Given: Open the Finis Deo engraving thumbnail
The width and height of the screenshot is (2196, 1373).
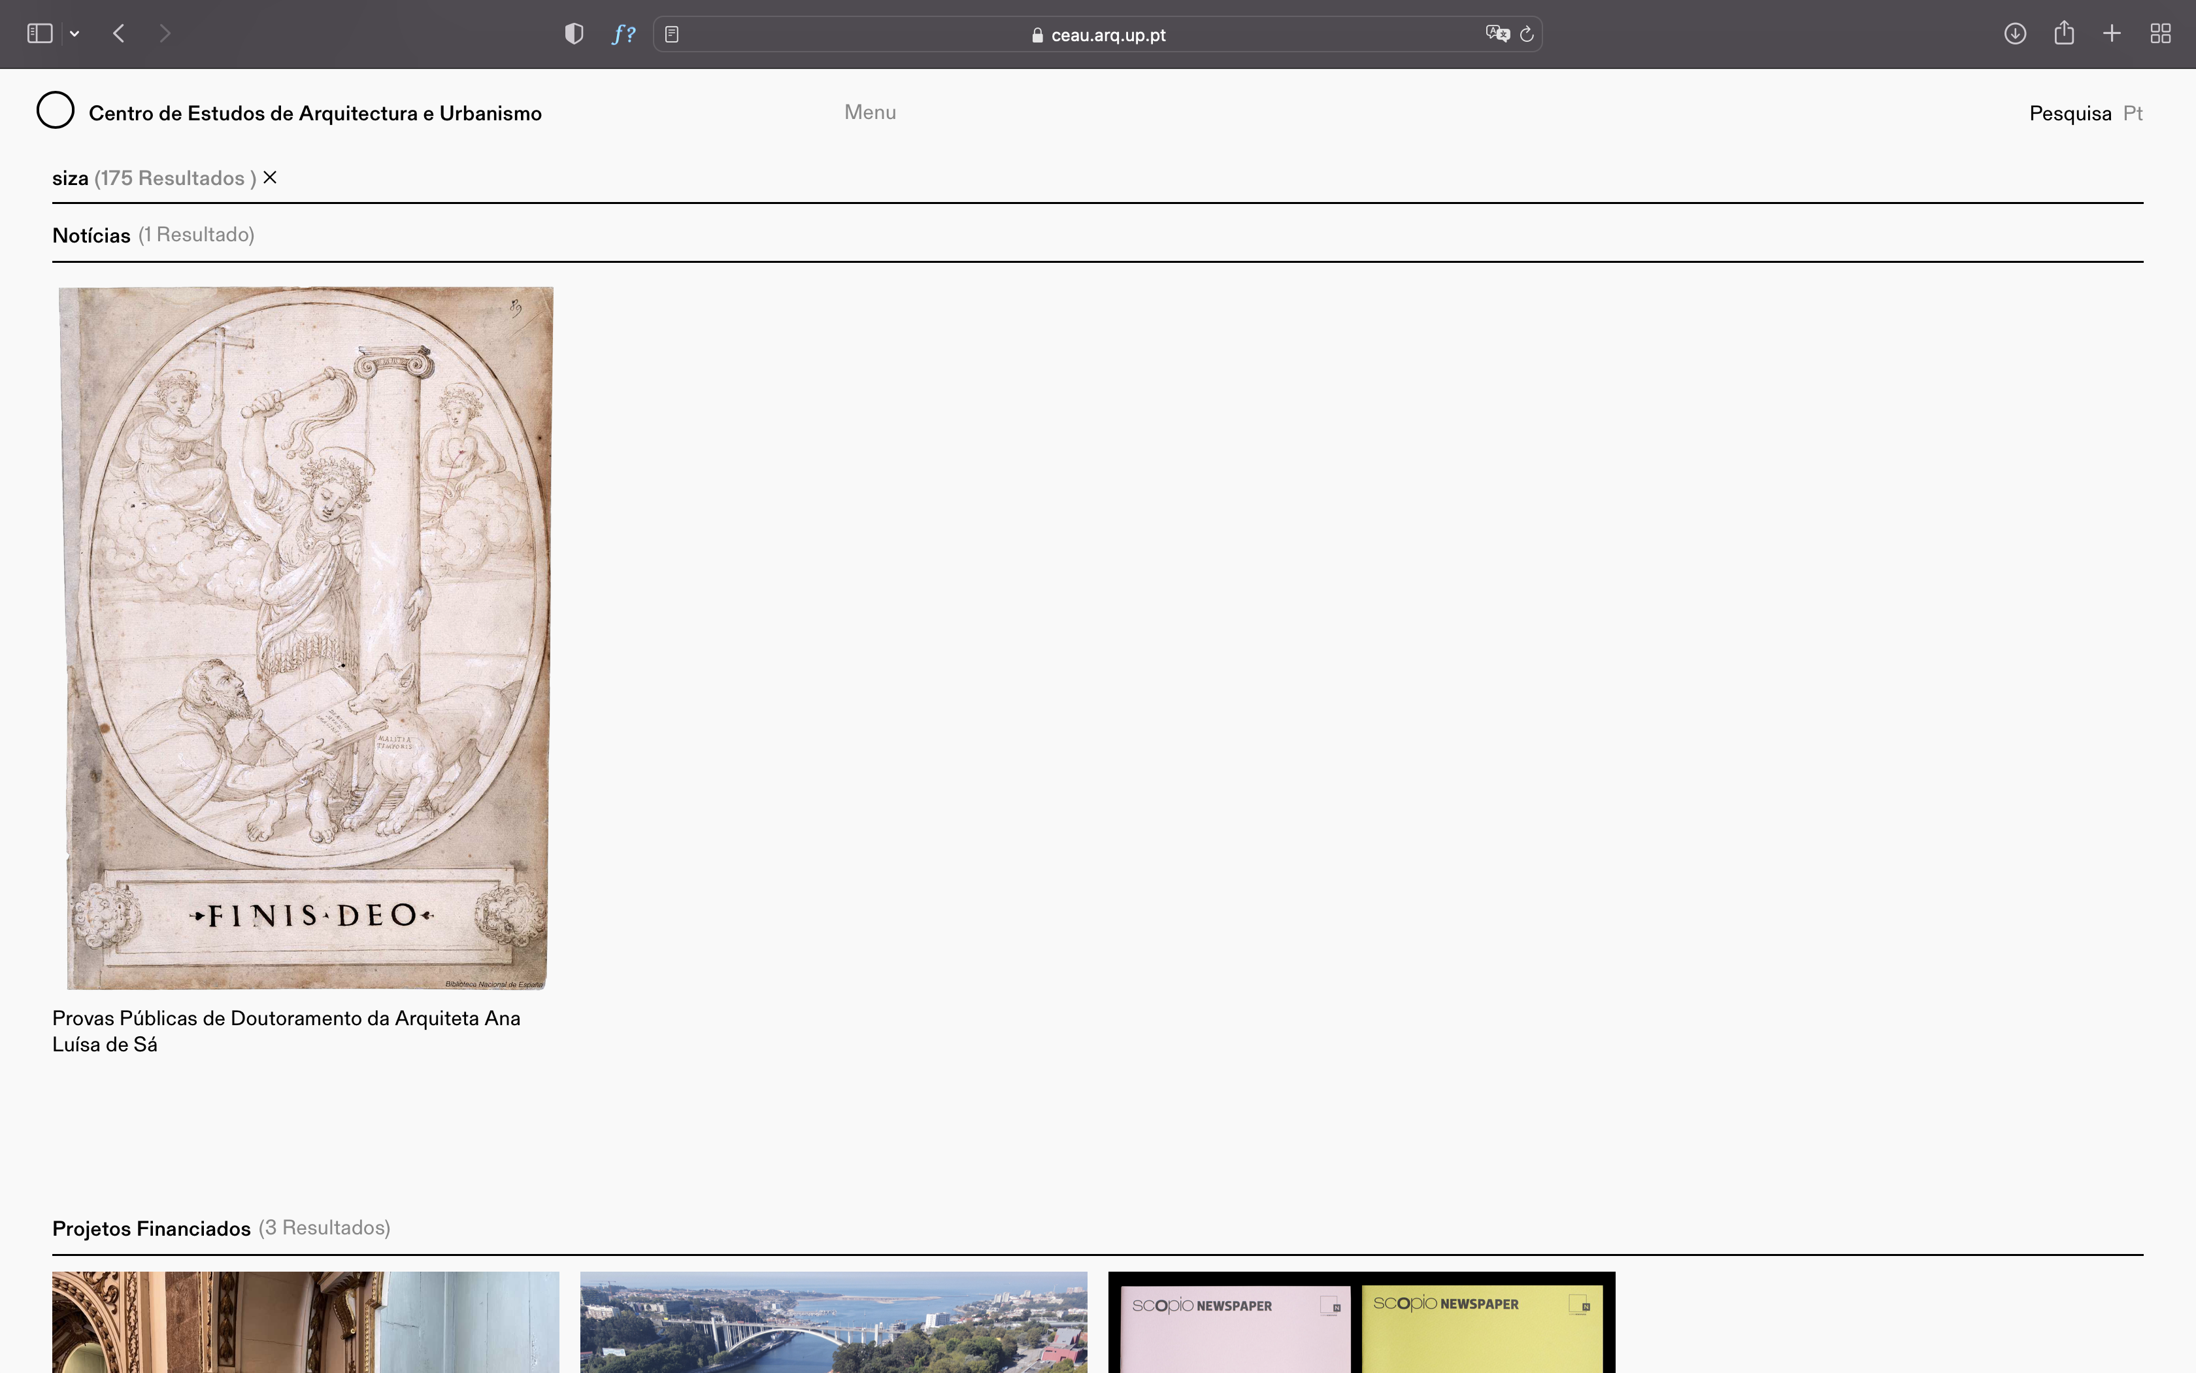Looking at the screenshot, I should click(306, 637).
